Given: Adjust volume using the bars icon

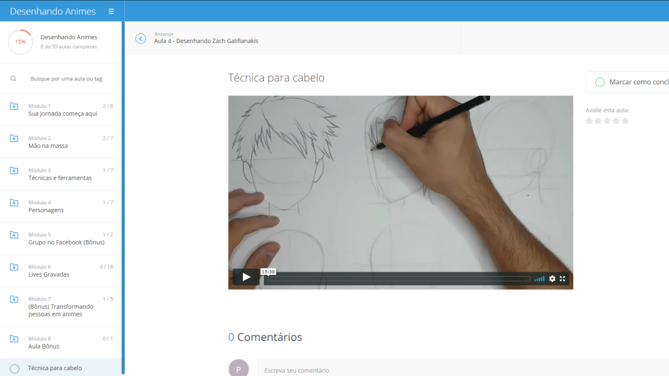Looking at the screenshot, I should [x=539, y=279].
